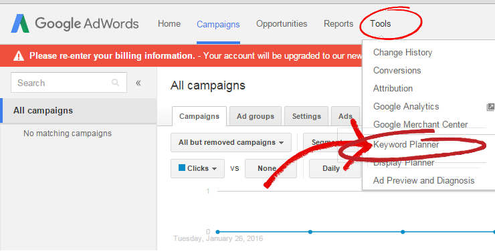Open the None comparison metric dropdown
495x251 pixels.
click(270, 168)
